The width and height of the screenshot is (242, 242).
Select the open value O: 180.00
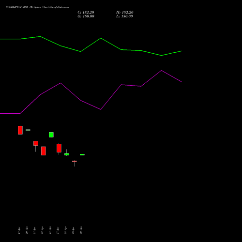(x=86, y=16)
